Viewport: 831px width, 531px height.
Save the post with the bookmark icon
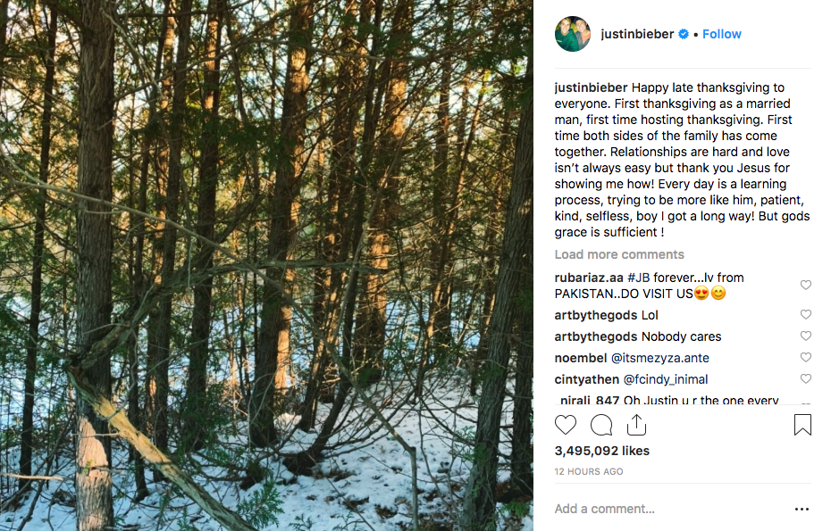(x=802, y=425)
